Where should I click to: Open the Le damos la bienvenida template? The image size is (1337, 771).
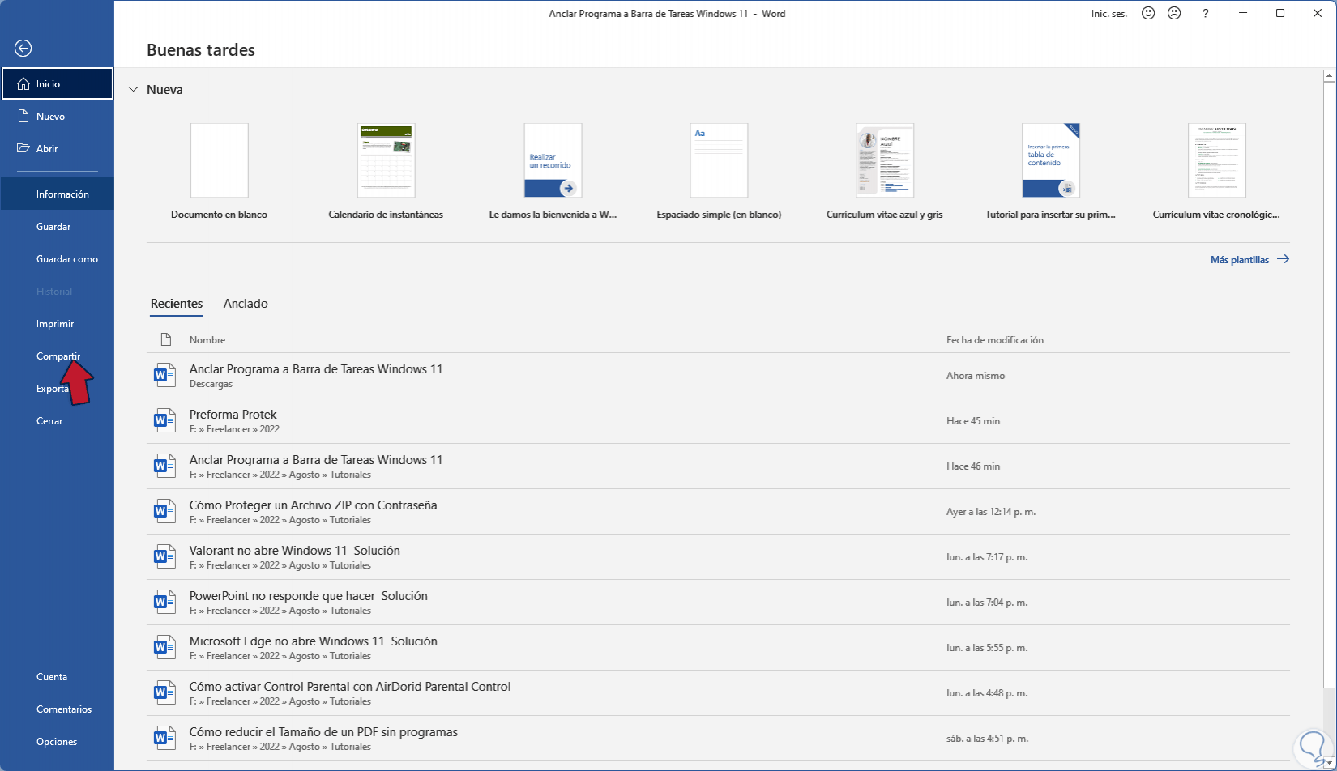tap(553, 171)
